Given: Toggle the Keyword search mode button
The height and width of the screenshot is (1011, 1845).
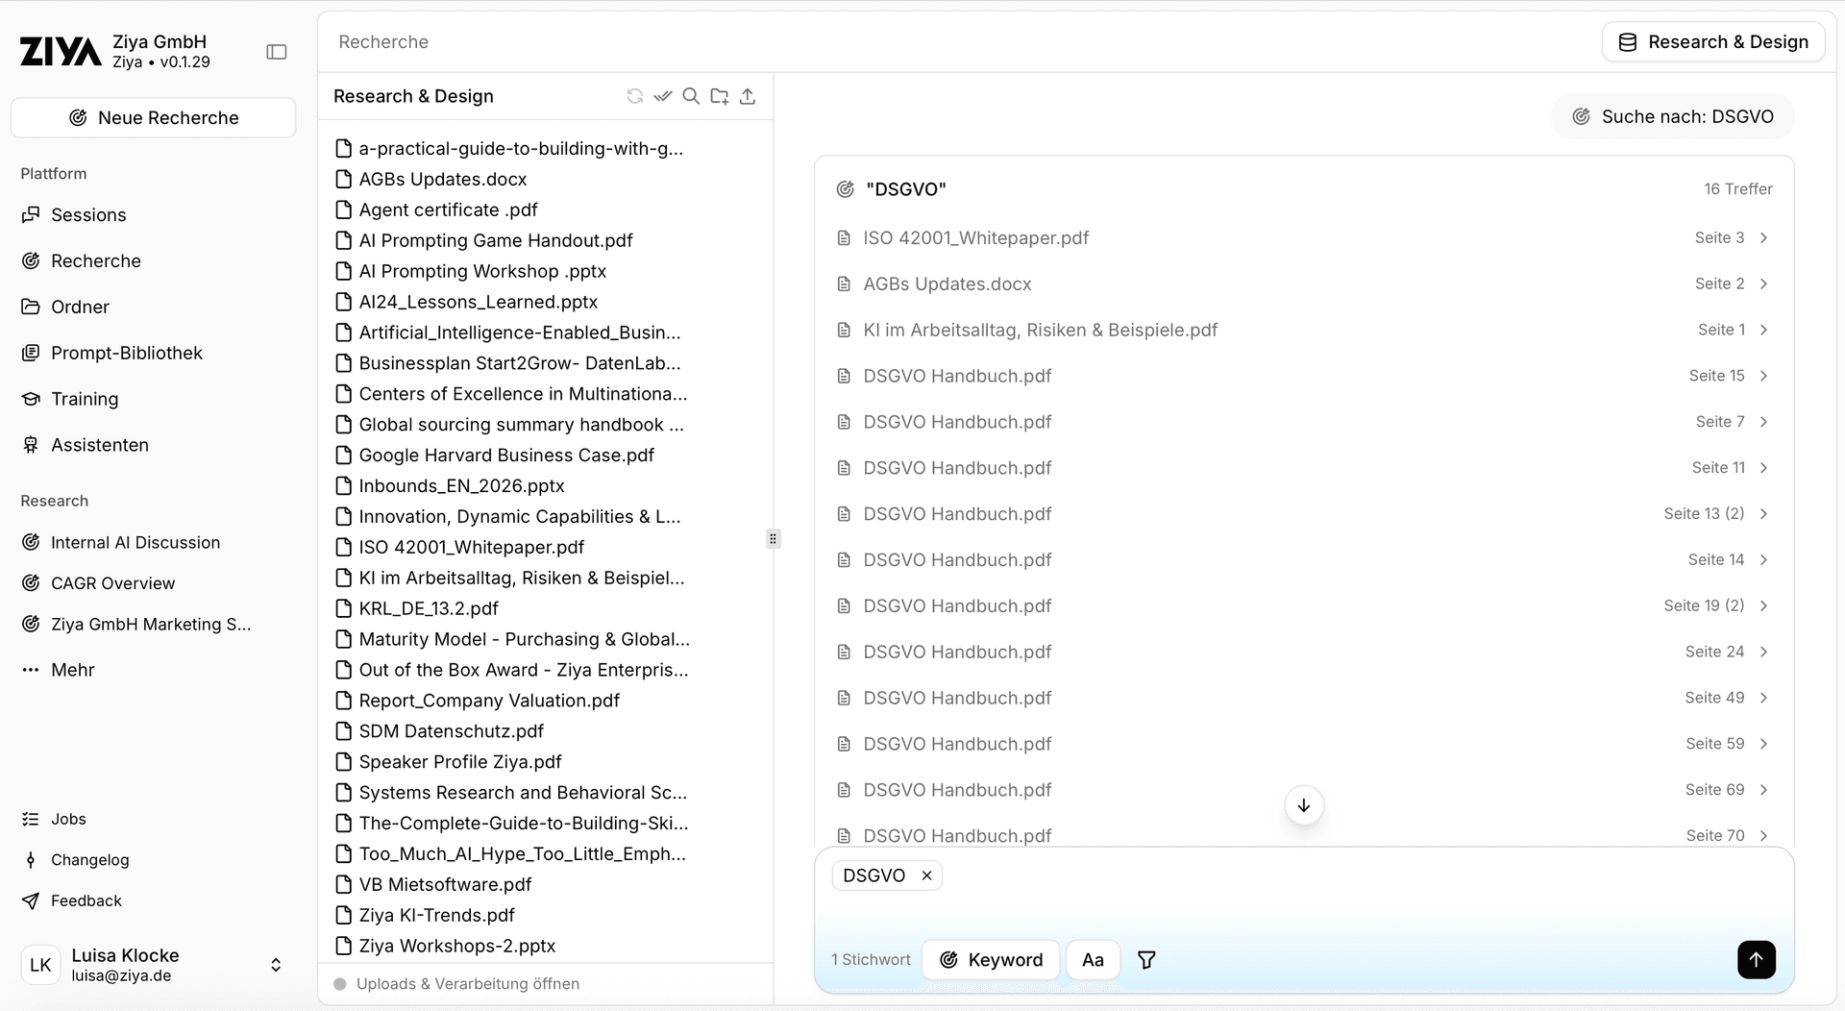Looking at the screenshot, I should coord(991,960).
